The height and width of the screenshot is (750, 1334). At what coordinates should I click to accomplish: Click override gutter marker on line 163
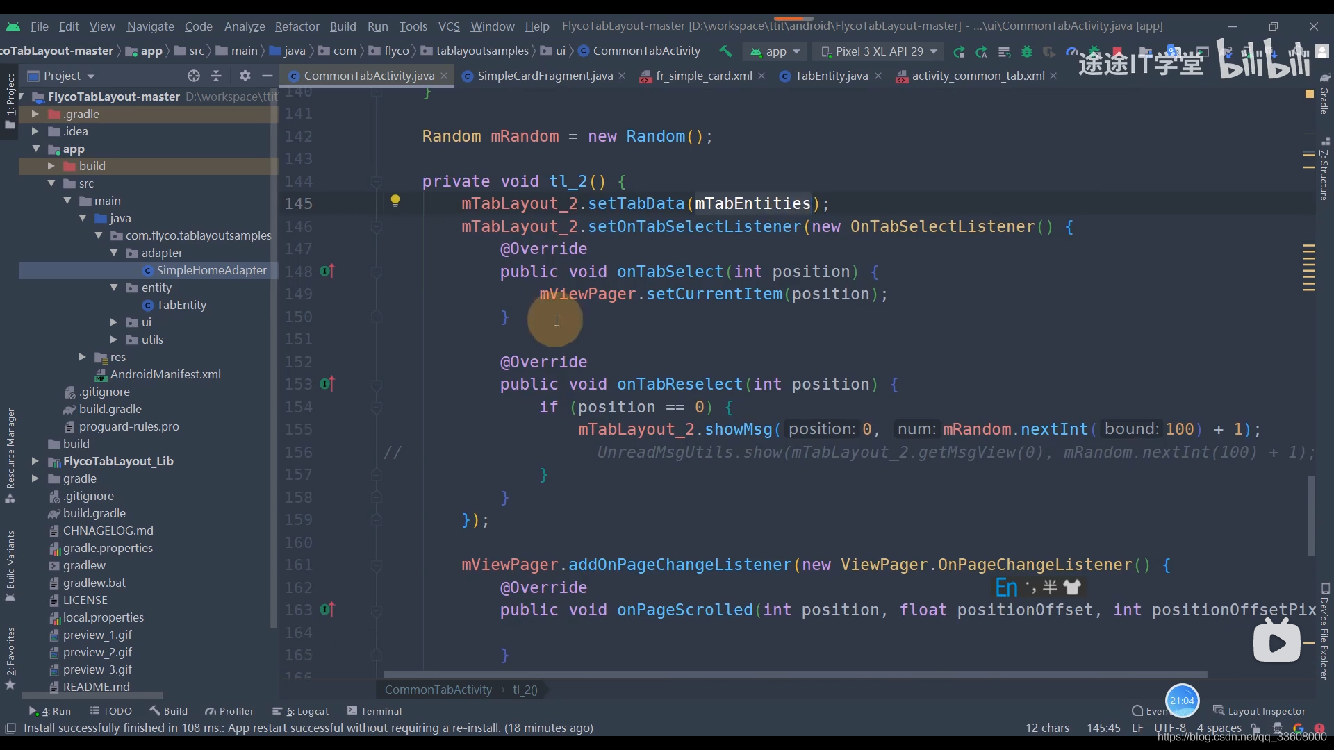[x=327, y=610]
